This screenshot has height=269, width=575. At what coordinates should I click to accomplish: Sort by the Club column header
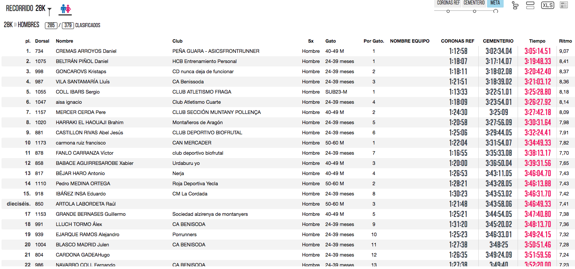[177, 41]
